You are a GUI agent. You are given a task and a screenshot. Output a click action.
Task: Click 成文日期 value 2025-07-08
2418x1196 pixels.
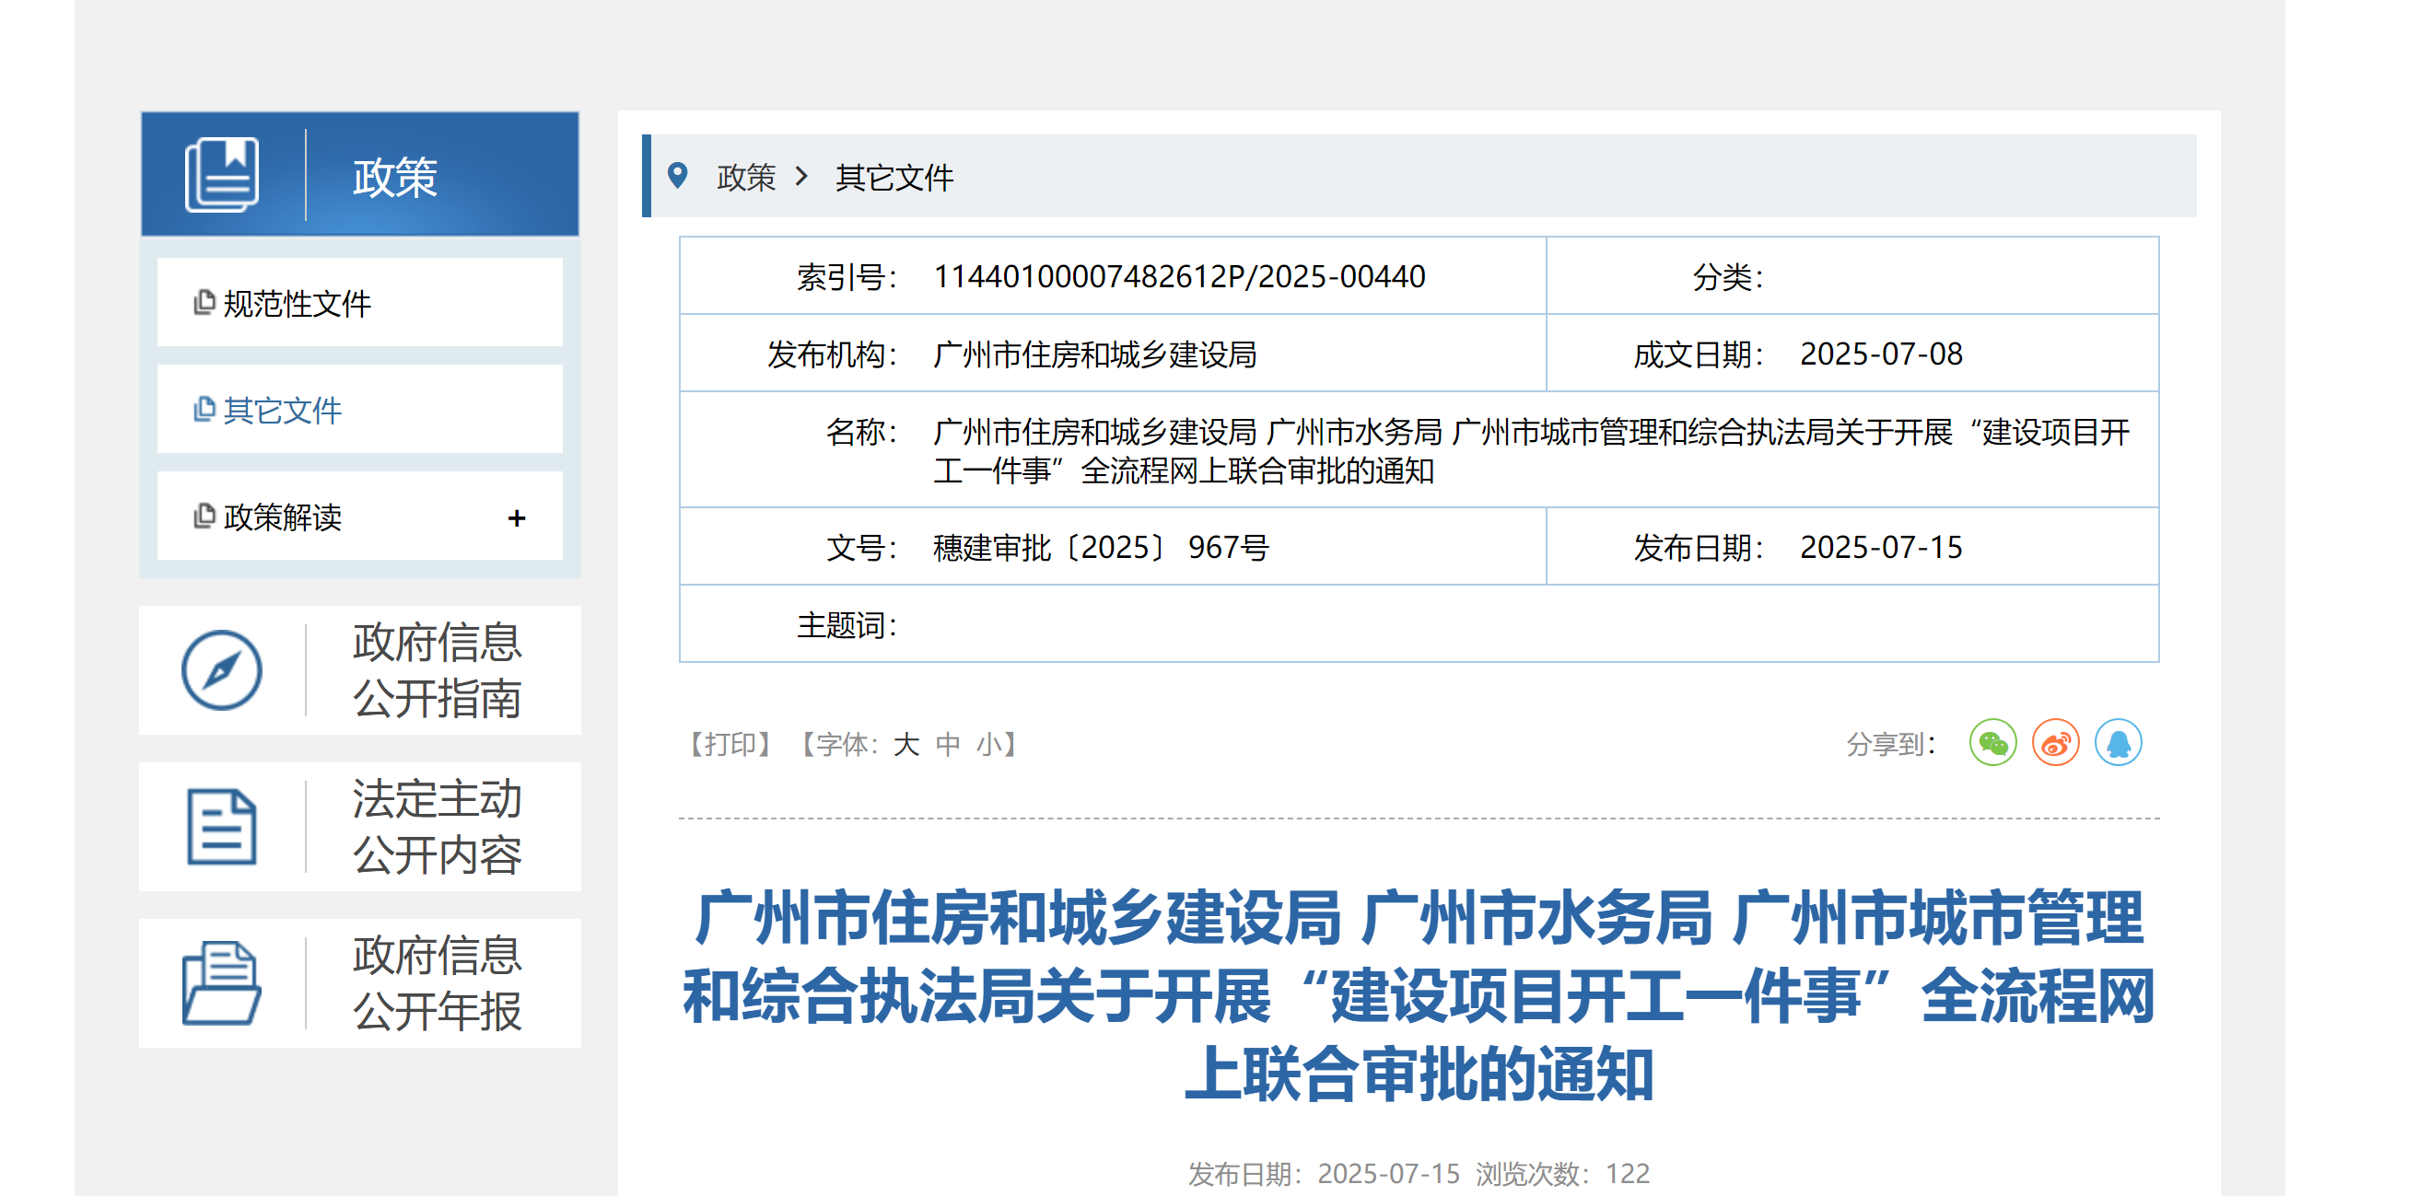1881,354
